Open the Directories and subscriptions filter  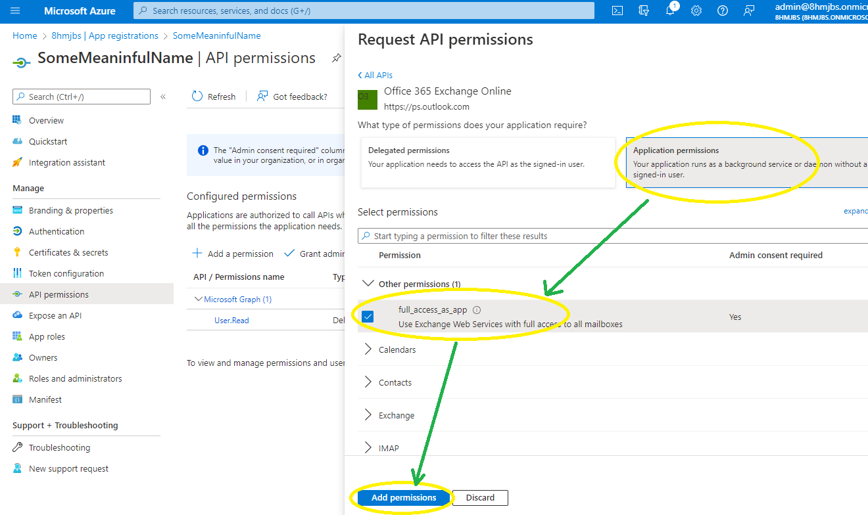tap(644, 11)
